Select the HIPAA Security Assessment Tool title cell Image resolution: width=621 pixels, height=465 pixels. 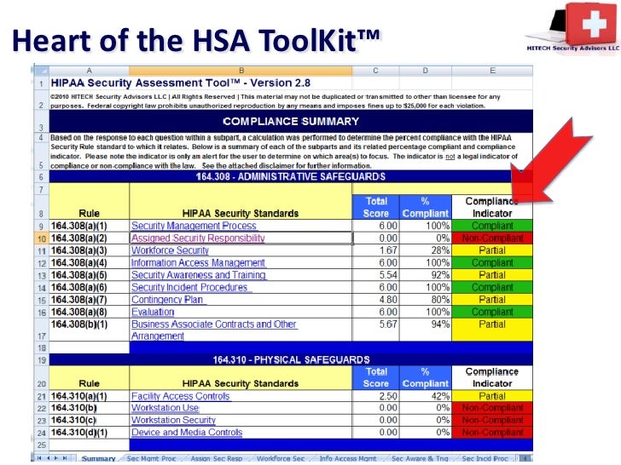pos(181,83)
